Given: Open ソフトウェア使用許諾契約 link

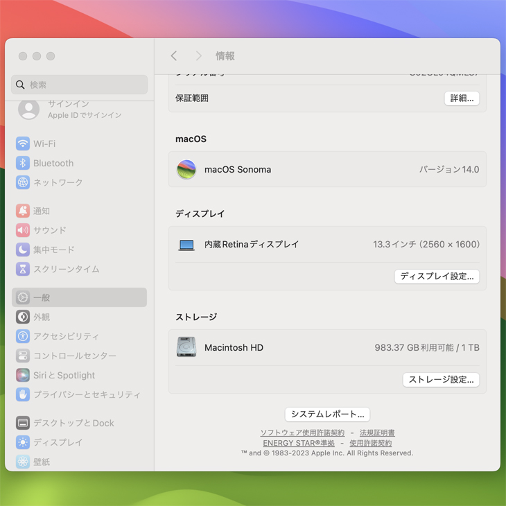Looking at the screenshot, I should 302,433.
